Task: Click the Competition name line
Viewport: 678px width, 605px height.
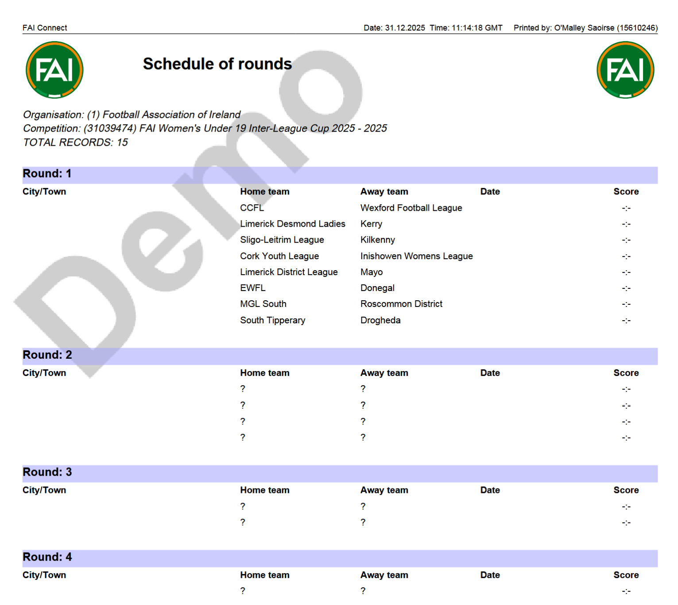Action: pyautogui.click(x=205, y=128)
